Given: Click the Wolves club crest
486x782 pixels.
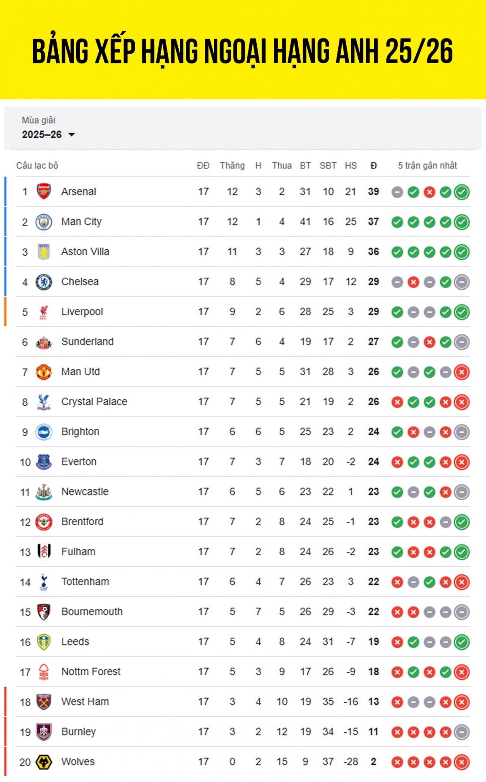Looking at the screenshot, I should point(44,762).
